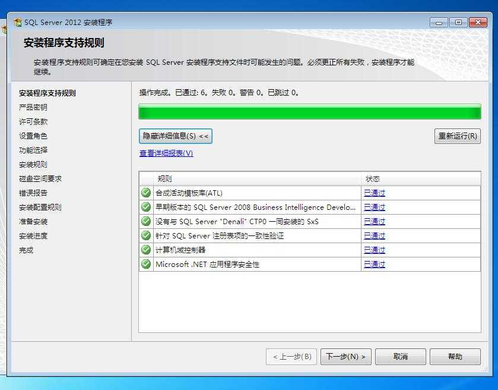Select 磁盘空间要求 step in sidebar
The height and width of the screenshot is (390, 498).
[40, 179]
